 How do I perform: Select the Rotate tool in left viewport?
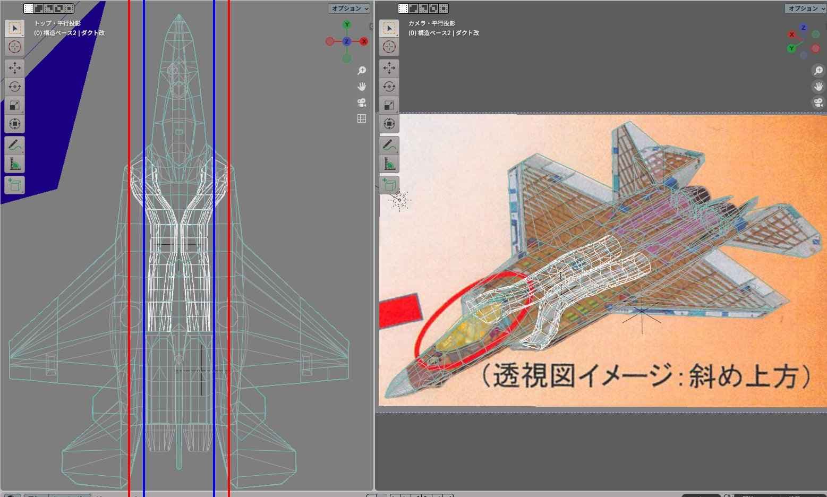point(15,86)
